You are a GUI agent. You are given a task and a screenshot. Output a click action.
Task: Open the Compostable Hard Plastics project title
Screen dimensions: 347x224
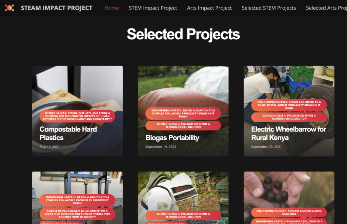(x=68, y=133)
